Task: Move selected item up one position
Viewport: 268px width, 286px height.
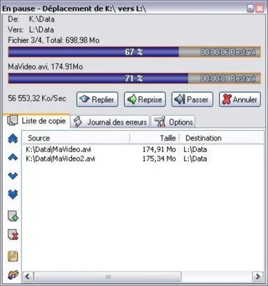Action: pos(13,157)
